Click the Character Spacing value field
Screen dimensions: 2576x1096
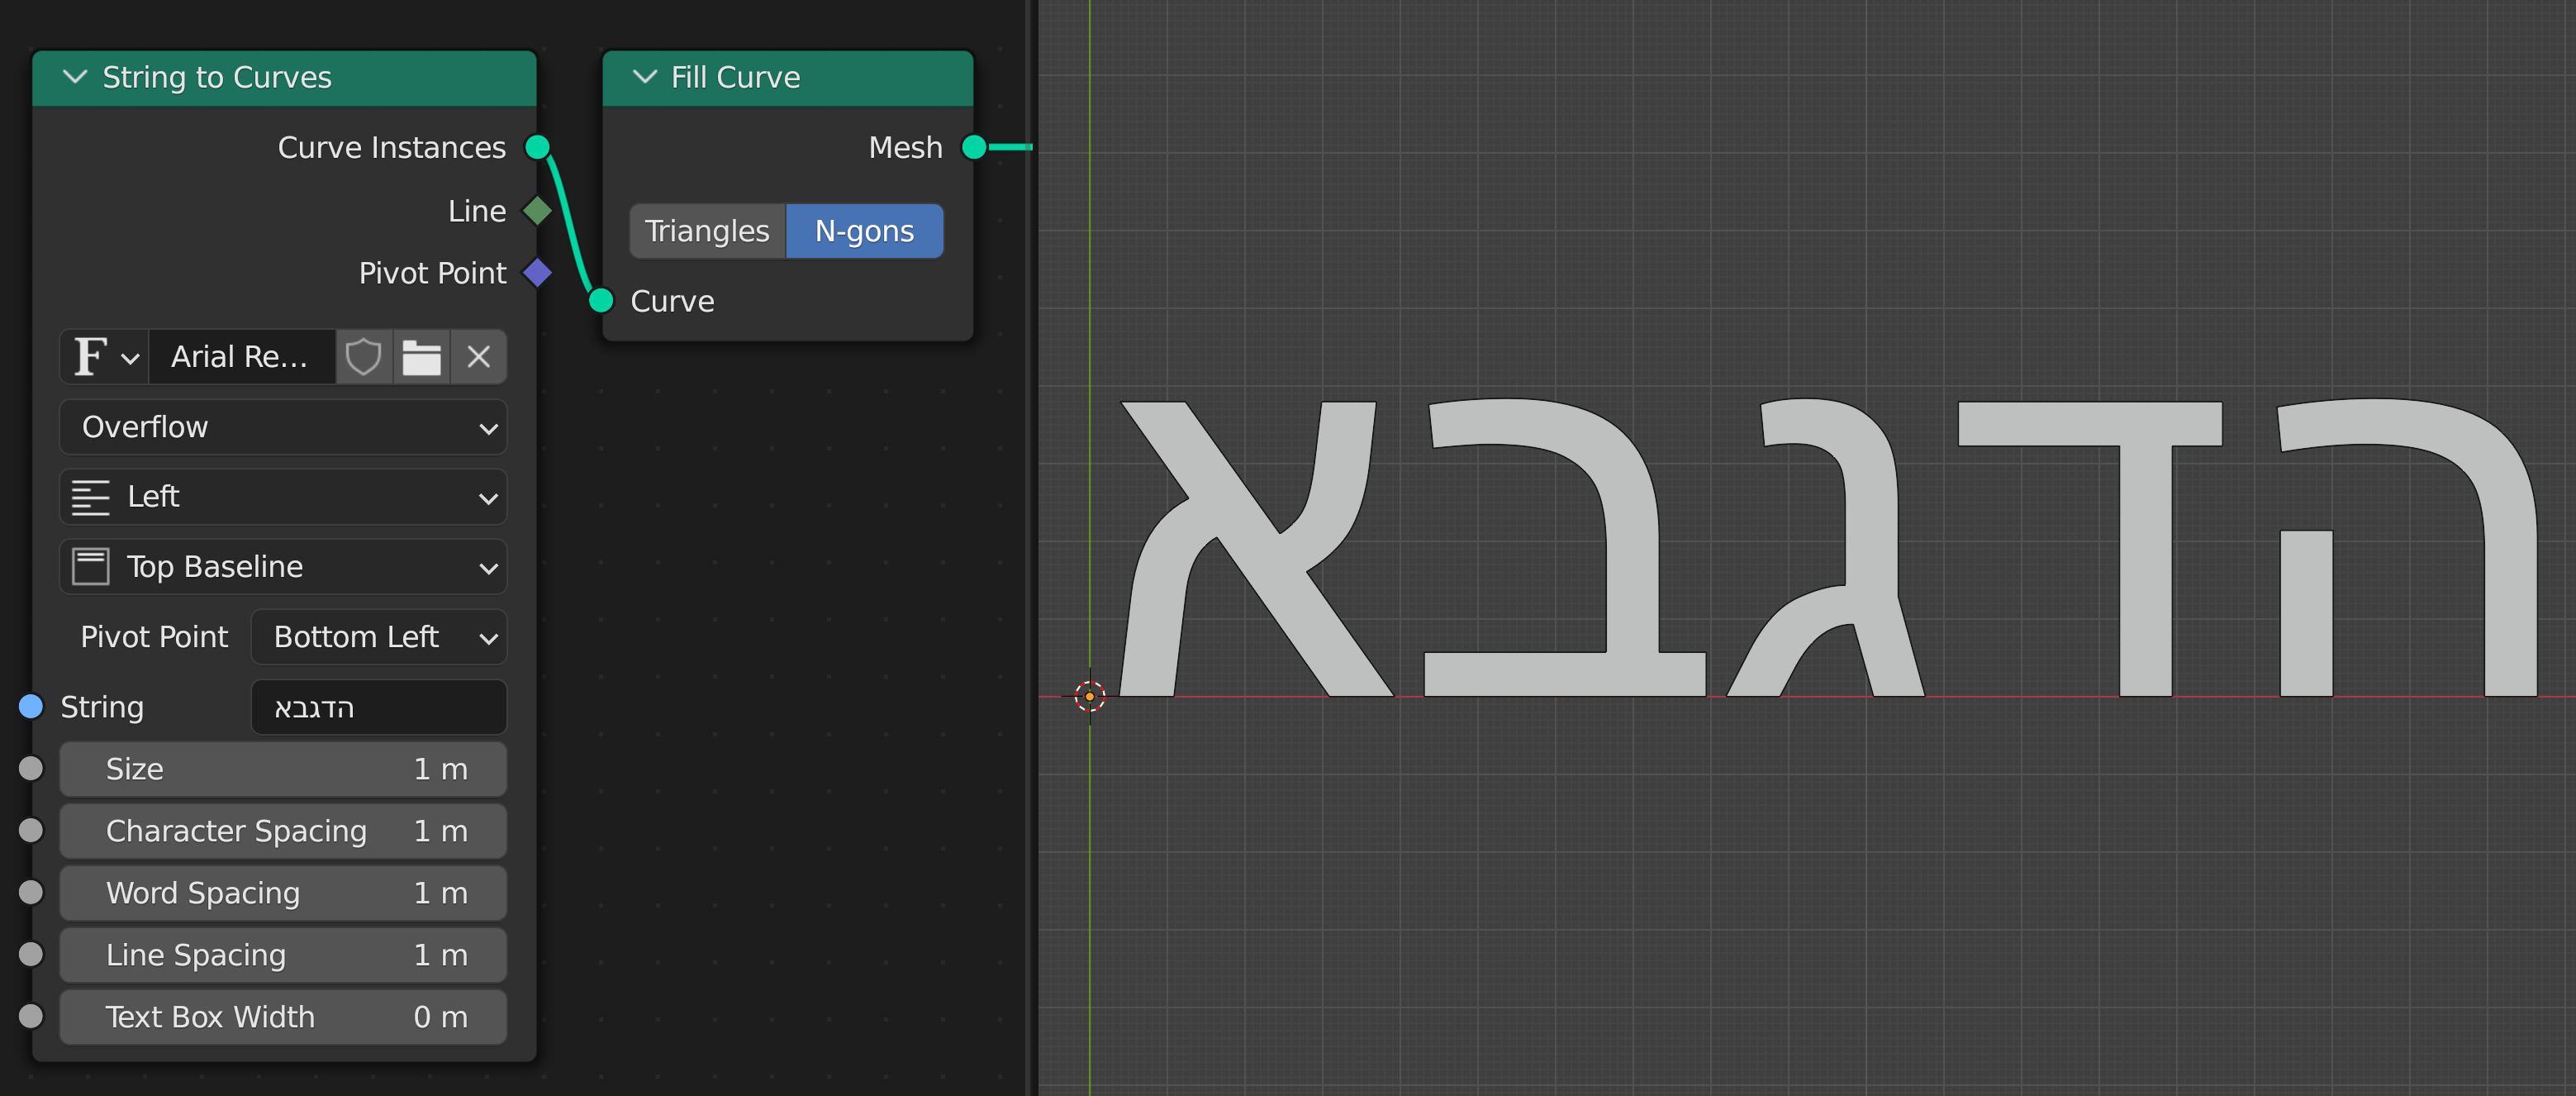(x=283, y=831)
